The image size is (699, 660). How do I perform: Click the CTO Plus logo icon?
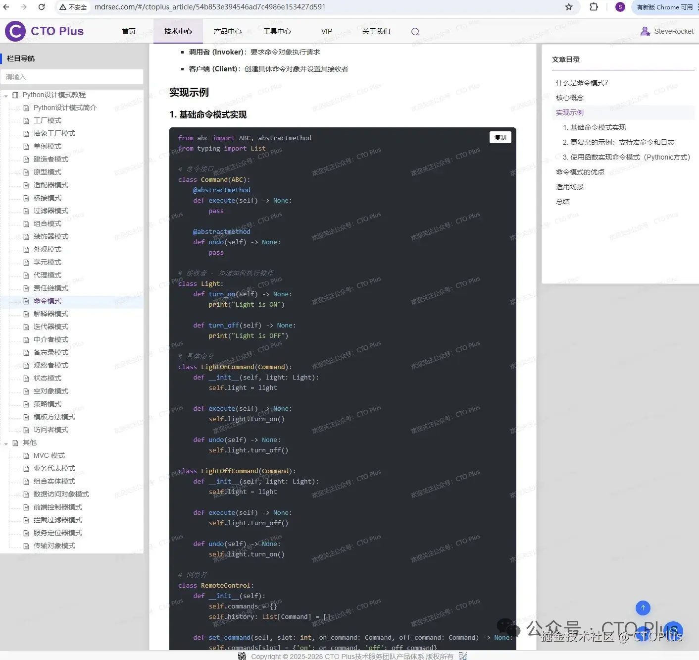pyautogui.click(x=15, y=31)
